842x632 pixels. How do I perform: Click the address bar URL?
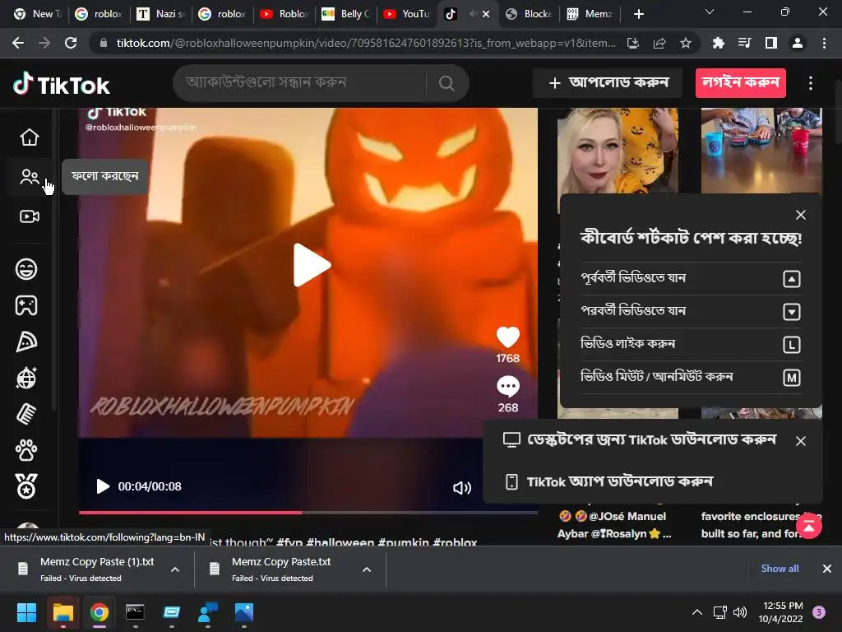coord(366,43)
